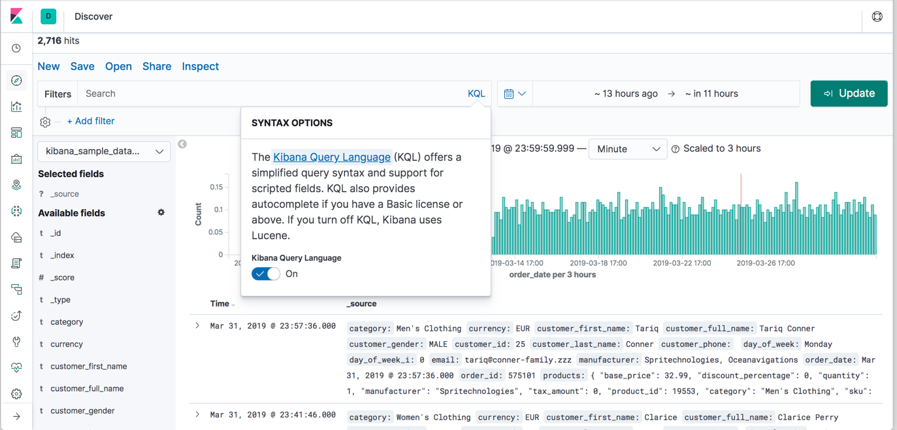Click the Available fields settings gear
The image size is (897, 430).
point(161,212)
